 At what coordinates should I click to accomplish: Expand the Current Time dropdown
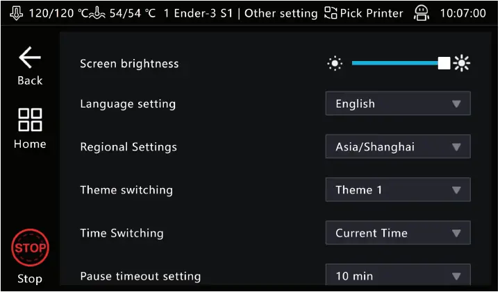point(398,233)
